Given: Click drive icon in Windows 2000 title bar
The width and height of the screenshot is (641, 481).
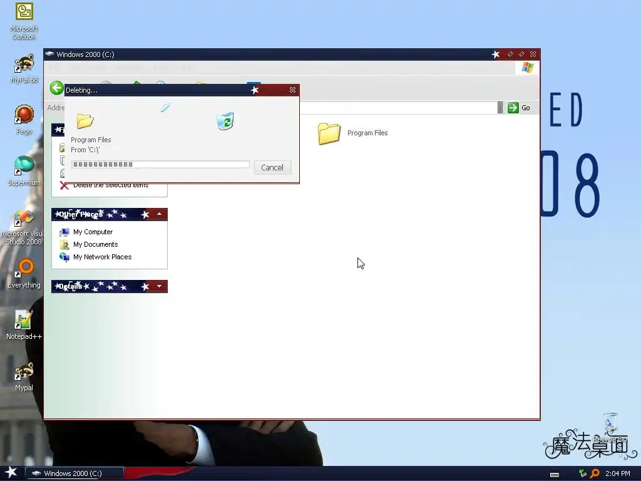Looking at the screenshot, I should click(50, 54).
